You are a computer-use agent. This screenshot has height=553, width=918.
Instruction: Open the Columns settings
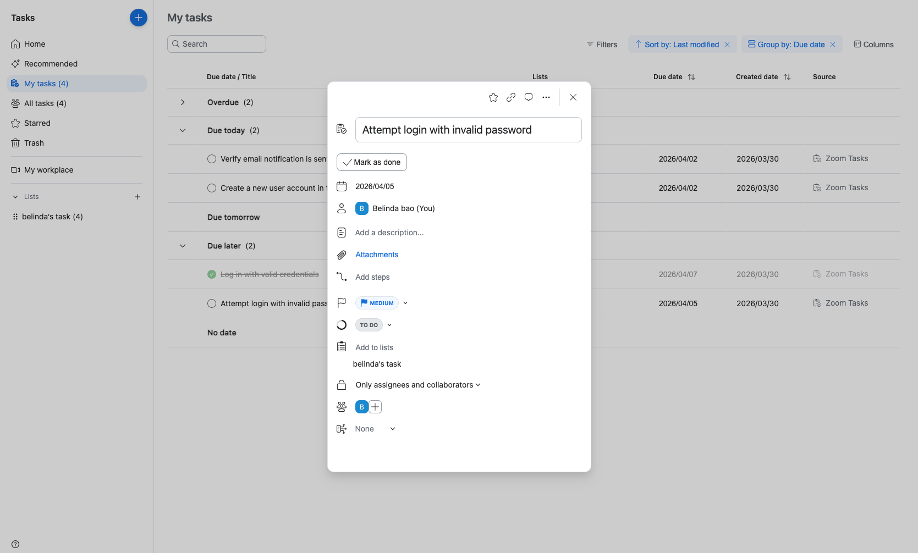873,45
